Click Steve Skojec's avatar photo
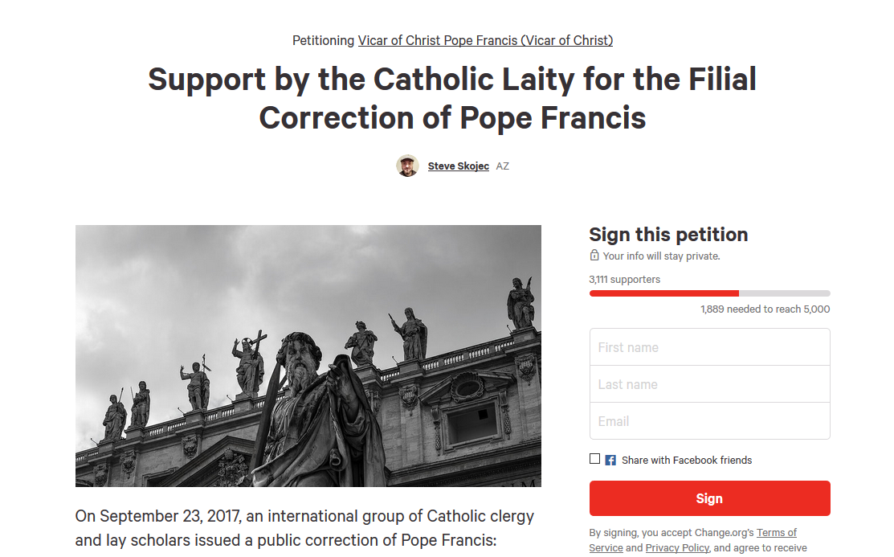Viewport: 894px width, 557px height. pos(407,166)
